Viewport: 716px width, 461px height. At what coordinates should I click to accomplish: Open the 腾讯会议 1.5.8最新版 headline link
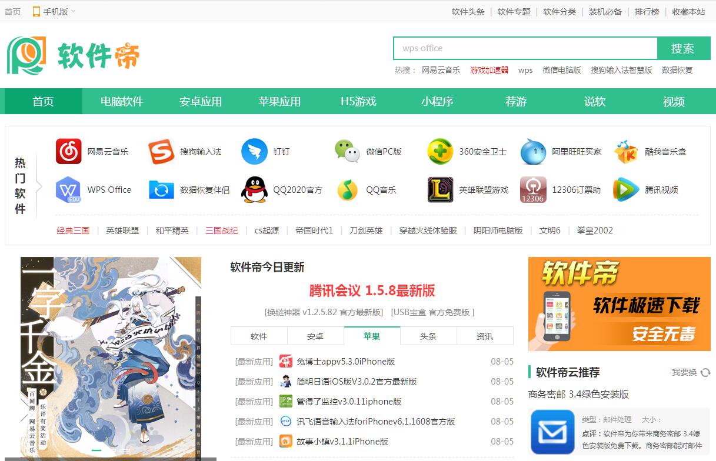(372, 290)
